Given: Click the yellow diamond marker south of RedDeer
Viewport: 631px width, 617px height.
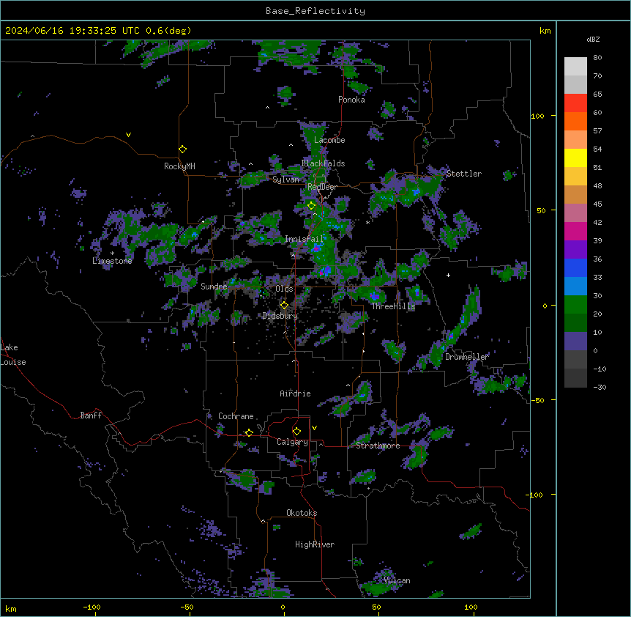Looking at the screenshot, I should (x=311, y=206).
